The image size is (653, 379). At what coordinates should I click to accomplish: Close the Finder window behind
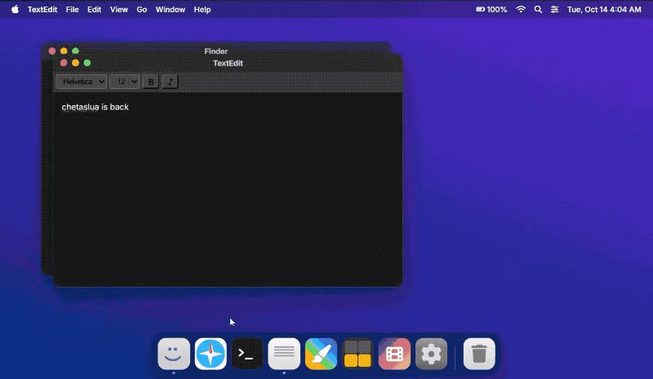pyautogui.click(x=52, y=51)
